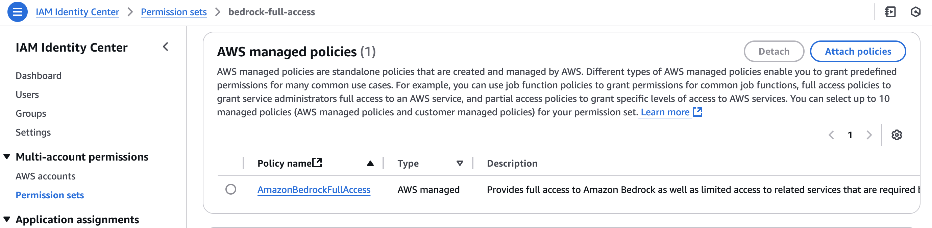Open table preferences gear icon
932x228 pixels.
coord(897,135)
